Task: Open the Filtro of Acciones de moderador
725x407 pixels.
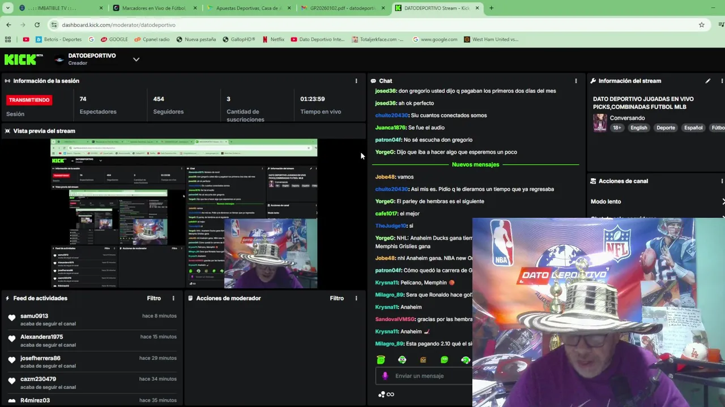Action: tap(337, 298)
